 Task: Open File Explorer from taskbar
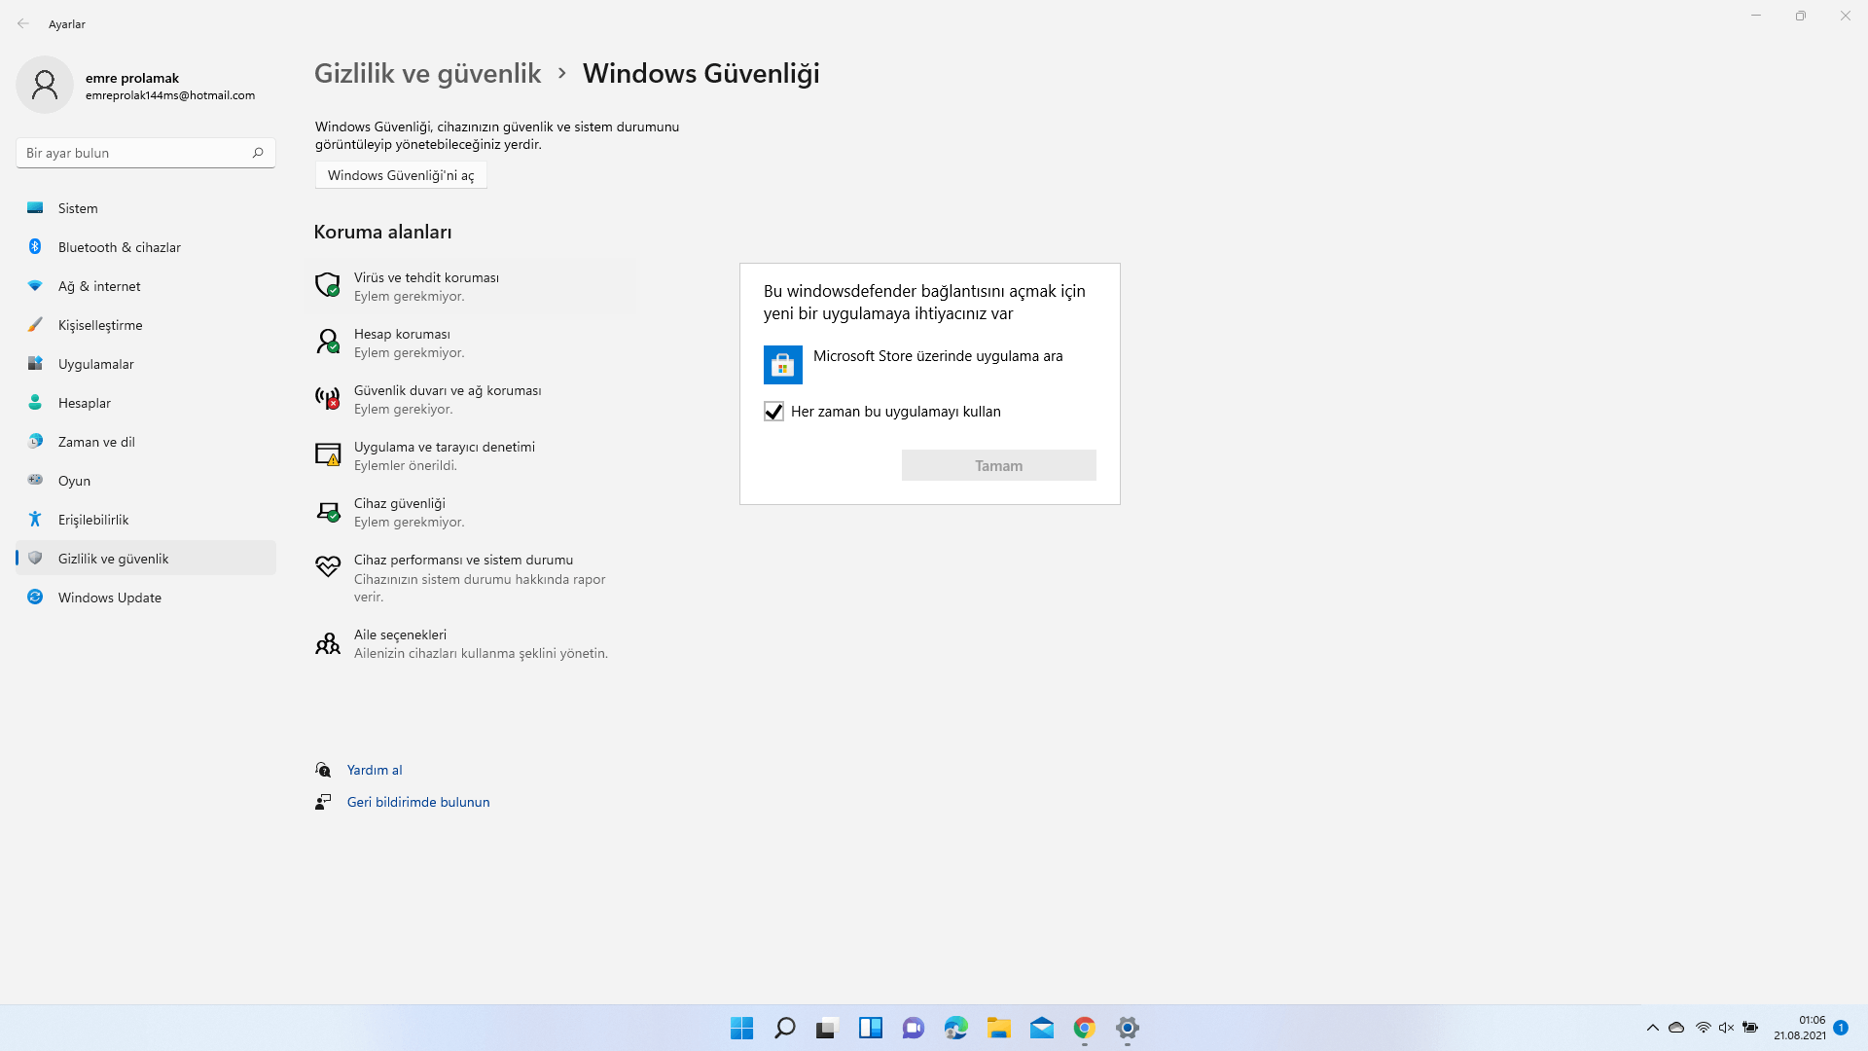[998, 1028]
